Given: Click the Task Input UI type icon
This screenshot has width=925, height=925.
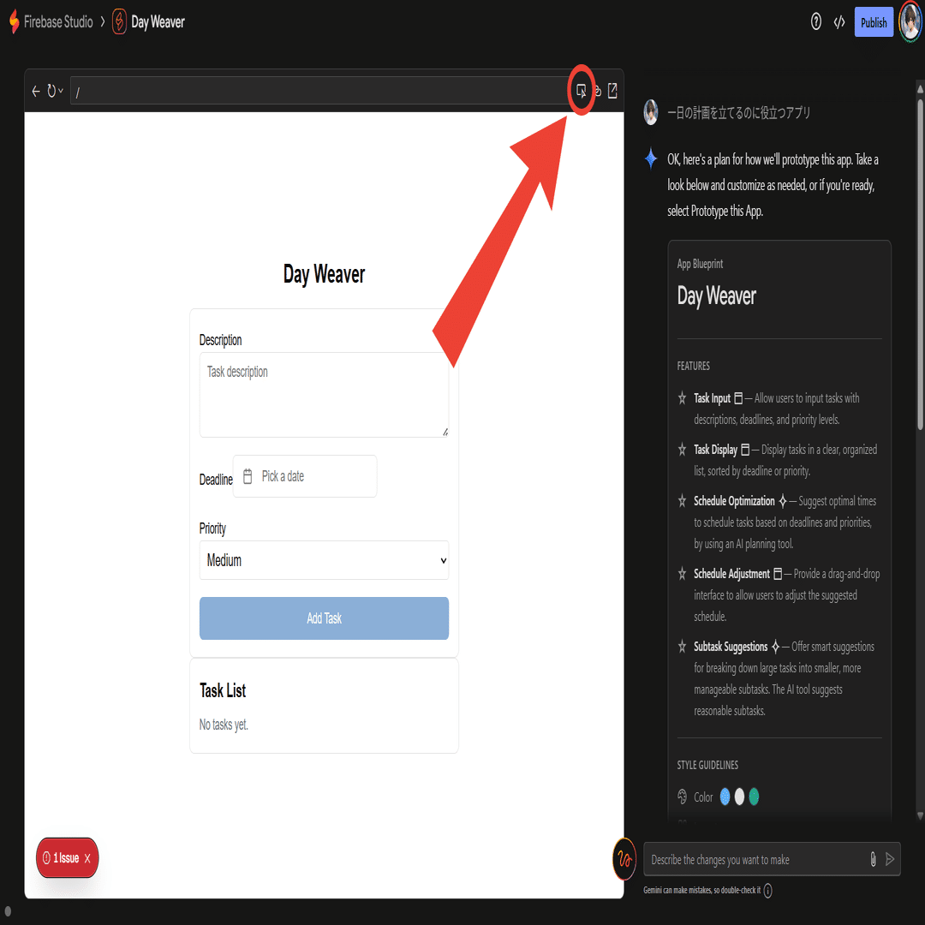Looking at the screenshot, I should (738, 399).
